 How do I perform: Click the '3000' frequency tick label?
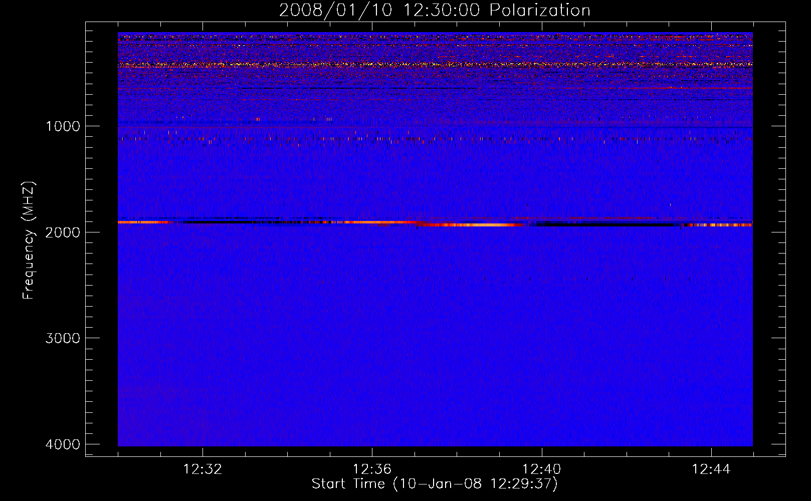tap(63, 338)
